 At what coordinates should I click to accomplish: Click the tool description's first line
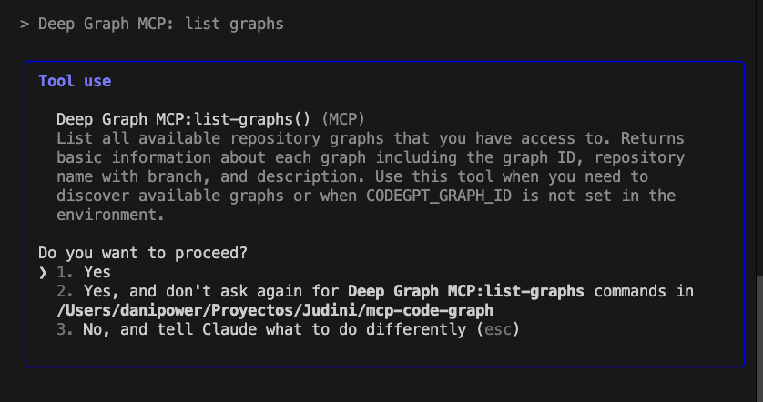(364, 138)
